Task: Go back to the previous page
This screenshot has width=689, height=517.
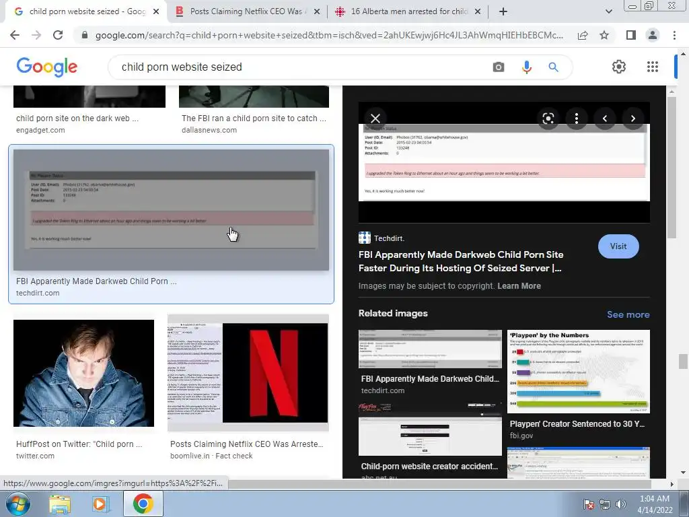Action: pyautogui.click(x=15, y=35)
